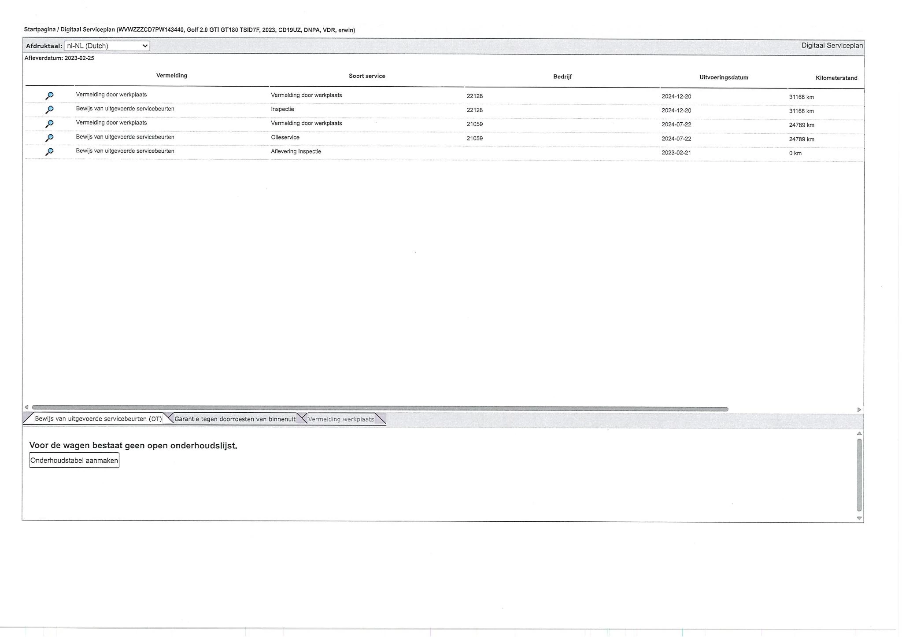Open magnifier for 21059 Vermelding door werkplaats row
The width and height of the screenshot is (902, 637).
click(x=49, y=124)
